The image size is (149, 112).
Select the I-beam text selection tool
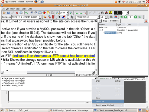pos(68,17)
